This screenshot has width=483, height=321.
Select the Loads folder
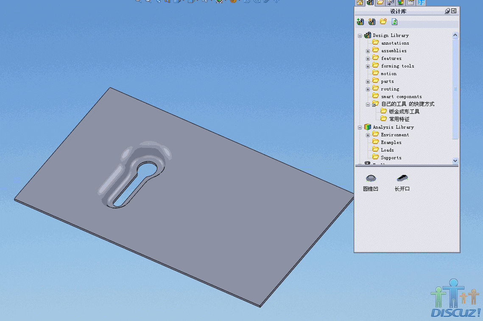tap(387, 150)
